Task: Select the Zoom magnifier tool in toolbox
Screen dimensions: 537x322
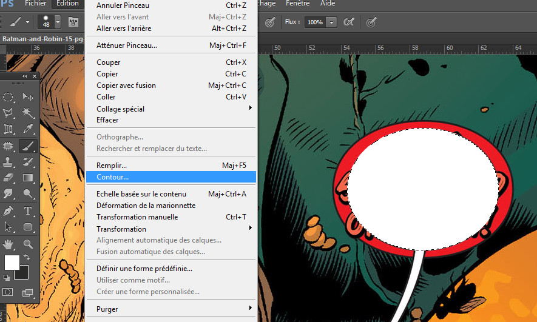Action: click(28, 244)
